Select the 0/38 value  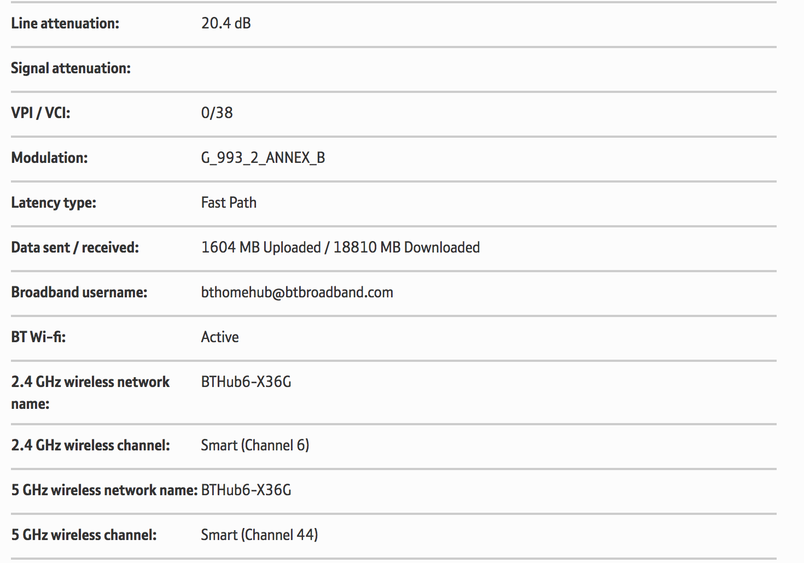click(x=217, y=113)
